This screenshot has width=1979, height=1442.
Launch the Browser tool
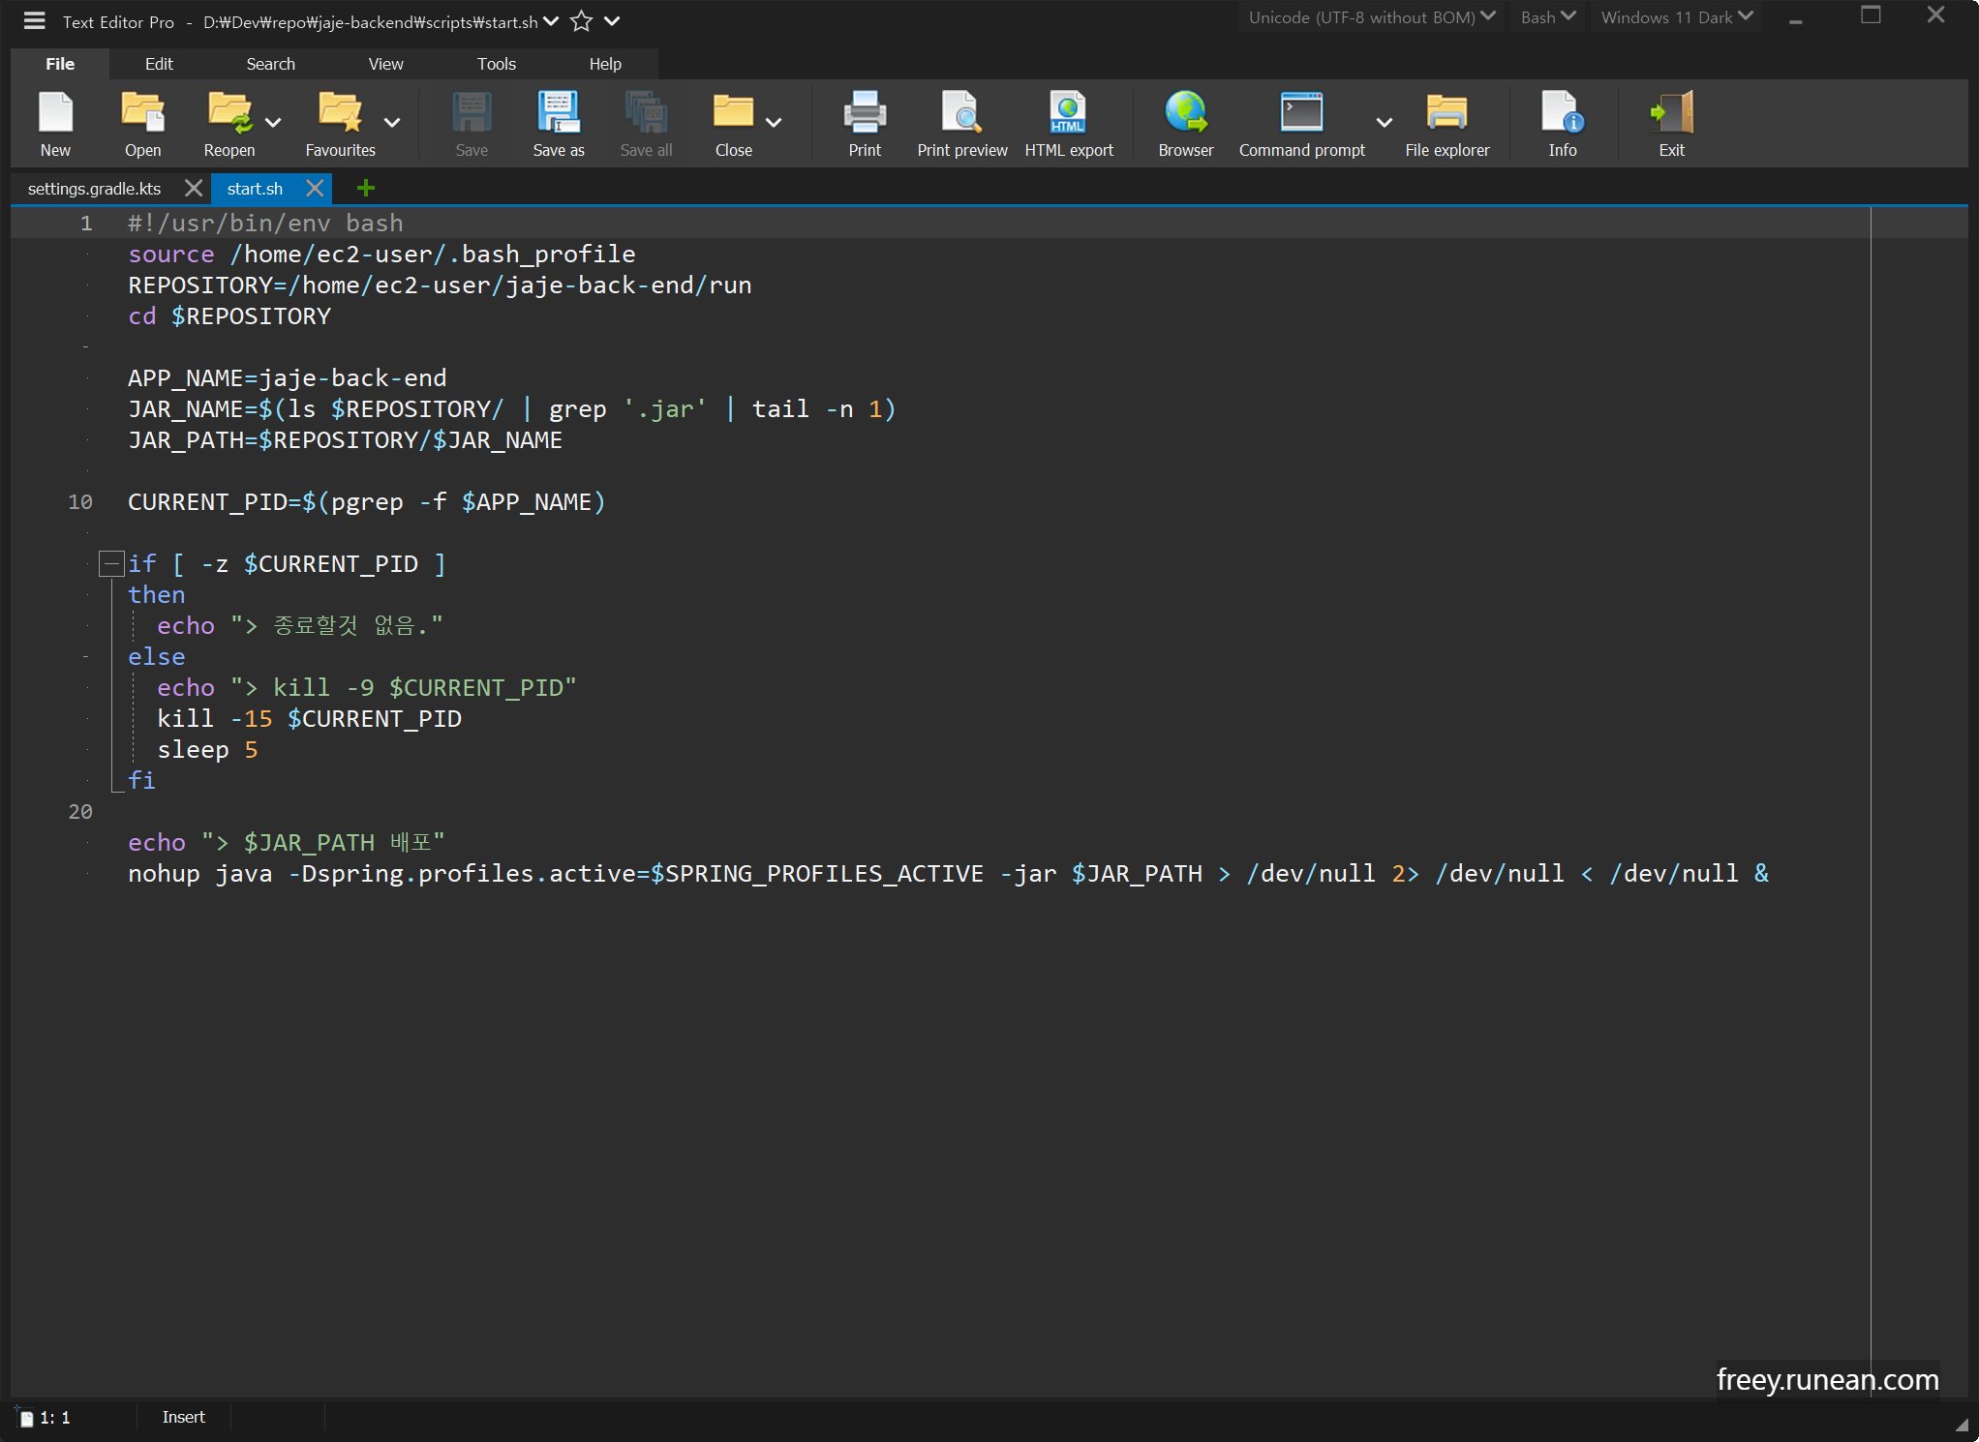pos(1185,122)
